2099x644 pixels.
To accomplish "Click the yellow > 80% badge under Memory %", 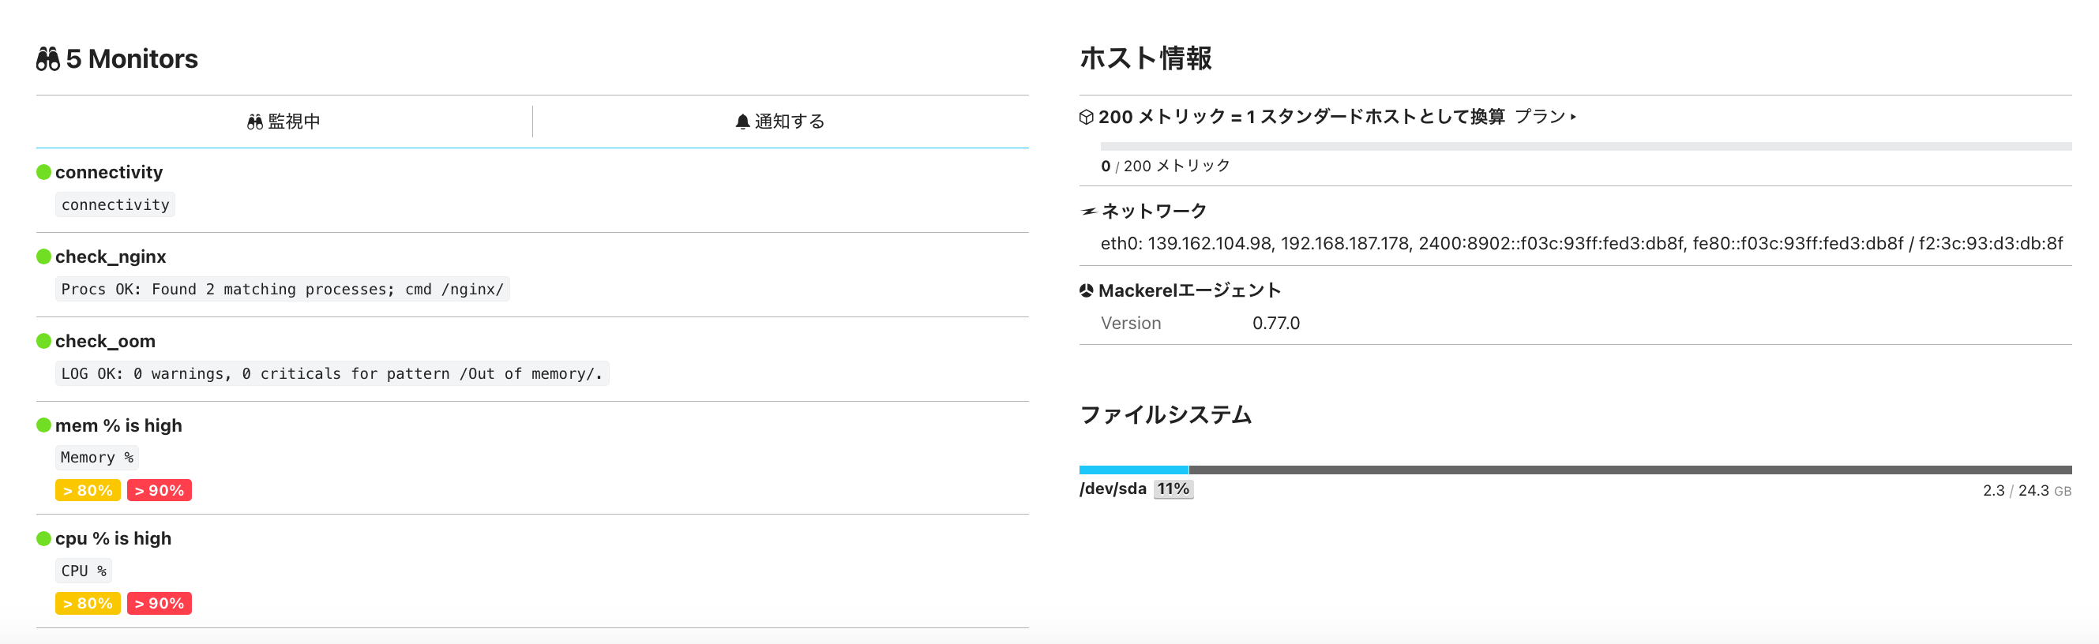I will point(88,490).
